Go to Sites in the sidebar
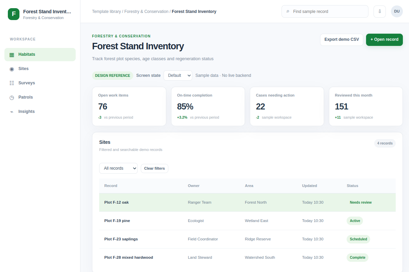The height and width of the screenshot is (272, 409). [x=40, y=69]
